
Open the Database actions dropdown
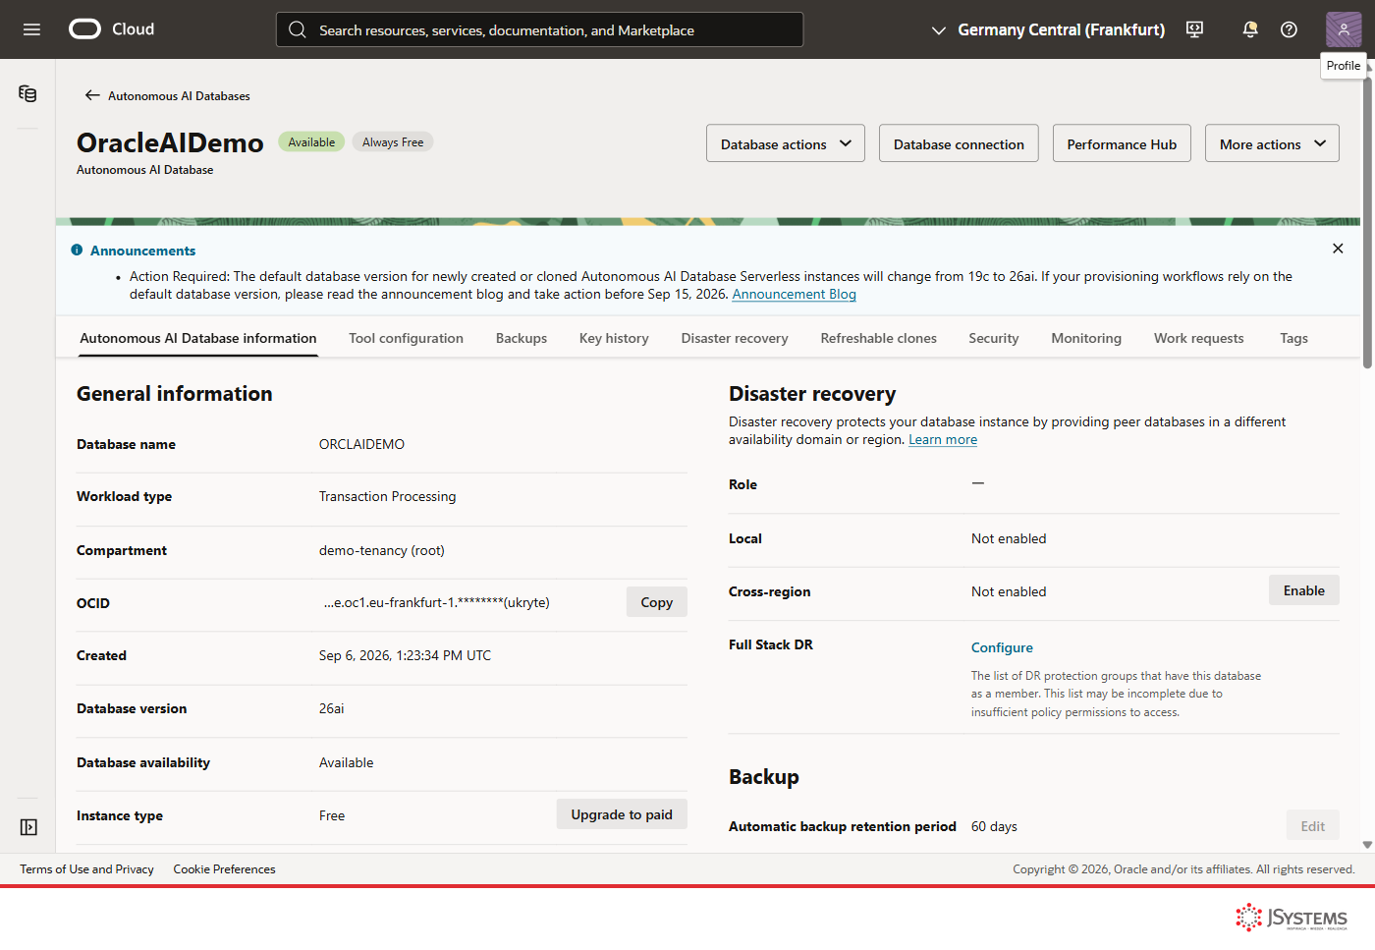(x=786, y=143)
